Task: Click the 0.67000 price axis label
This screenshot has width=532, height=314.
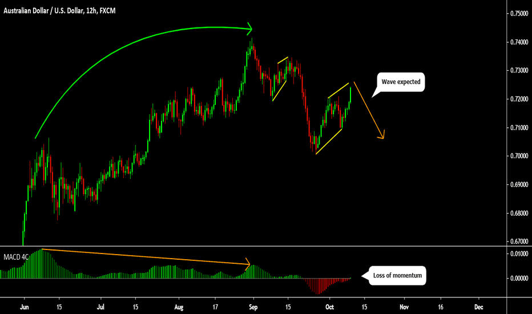Action: tap(519, 241)
